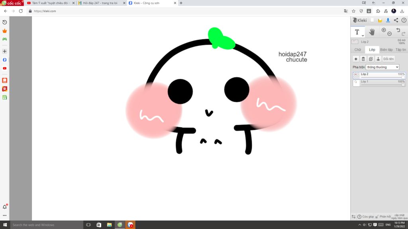Bookmark this page with the star
This screenshot has width=408, height=229.
pyautogui.click(x=353, y=11)
